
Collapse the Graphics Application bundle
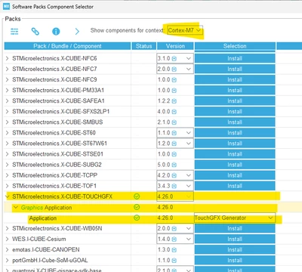(16, 207)
